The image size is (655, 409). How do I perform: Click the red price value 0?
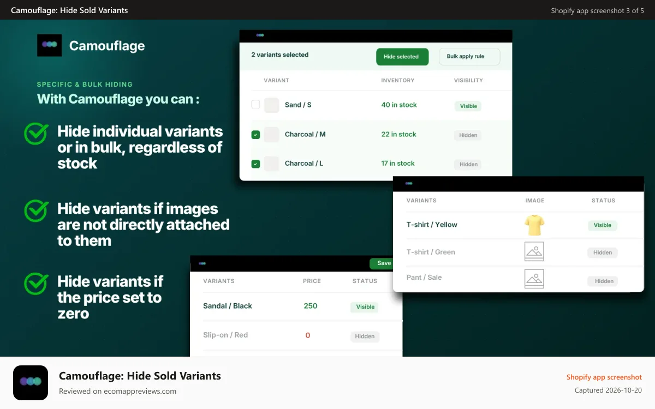coord(308,335)
